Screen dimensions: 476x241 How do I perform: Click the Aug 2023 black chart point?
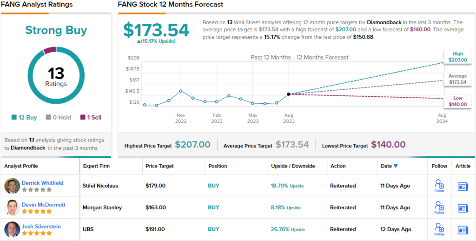tap(288, 94)
